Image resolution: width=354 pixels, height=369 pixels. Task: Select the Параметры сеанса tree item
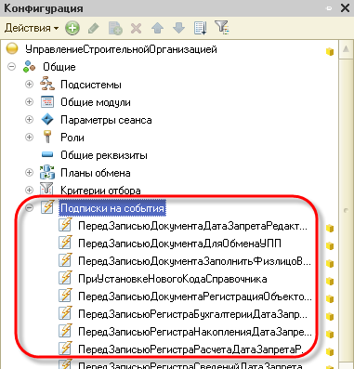pyautogui.click(x=106, y=120)
